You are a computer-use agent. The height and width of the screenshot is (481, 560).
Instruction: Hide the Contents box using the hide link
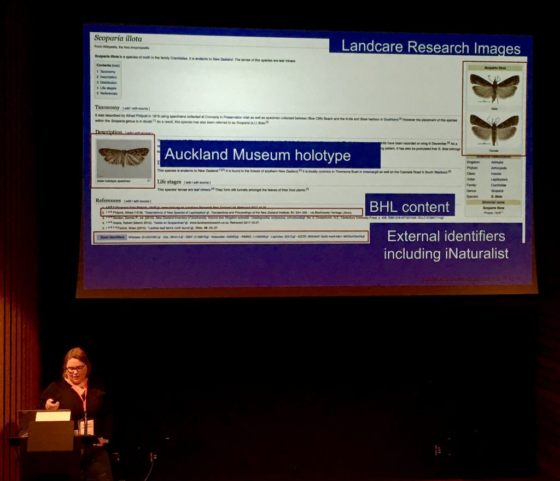116,65
